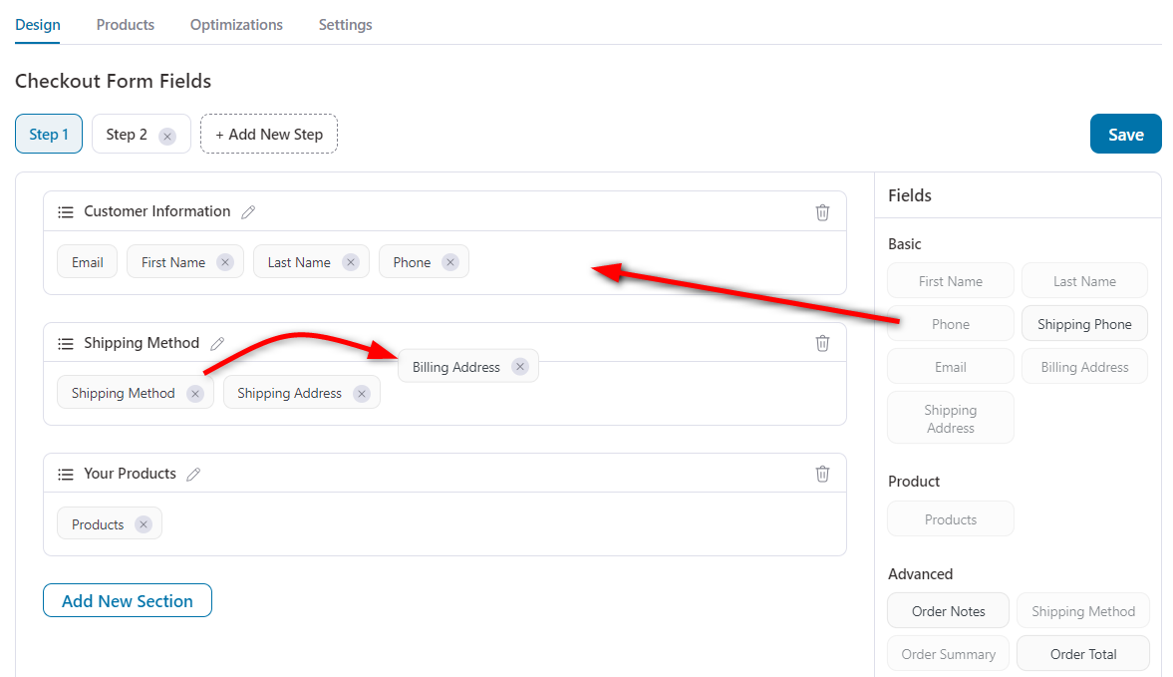
Task: Select the Step 2 tab
Action: (x=133, y=134)
